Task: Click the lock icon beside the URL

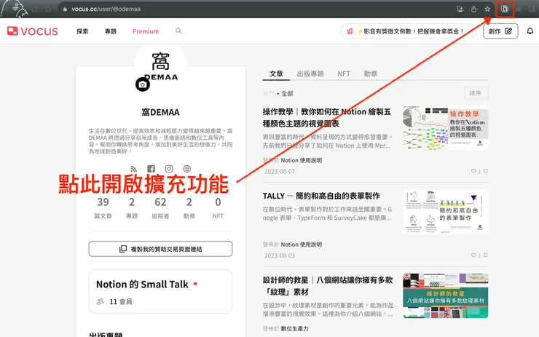Action: click(65, 9)
